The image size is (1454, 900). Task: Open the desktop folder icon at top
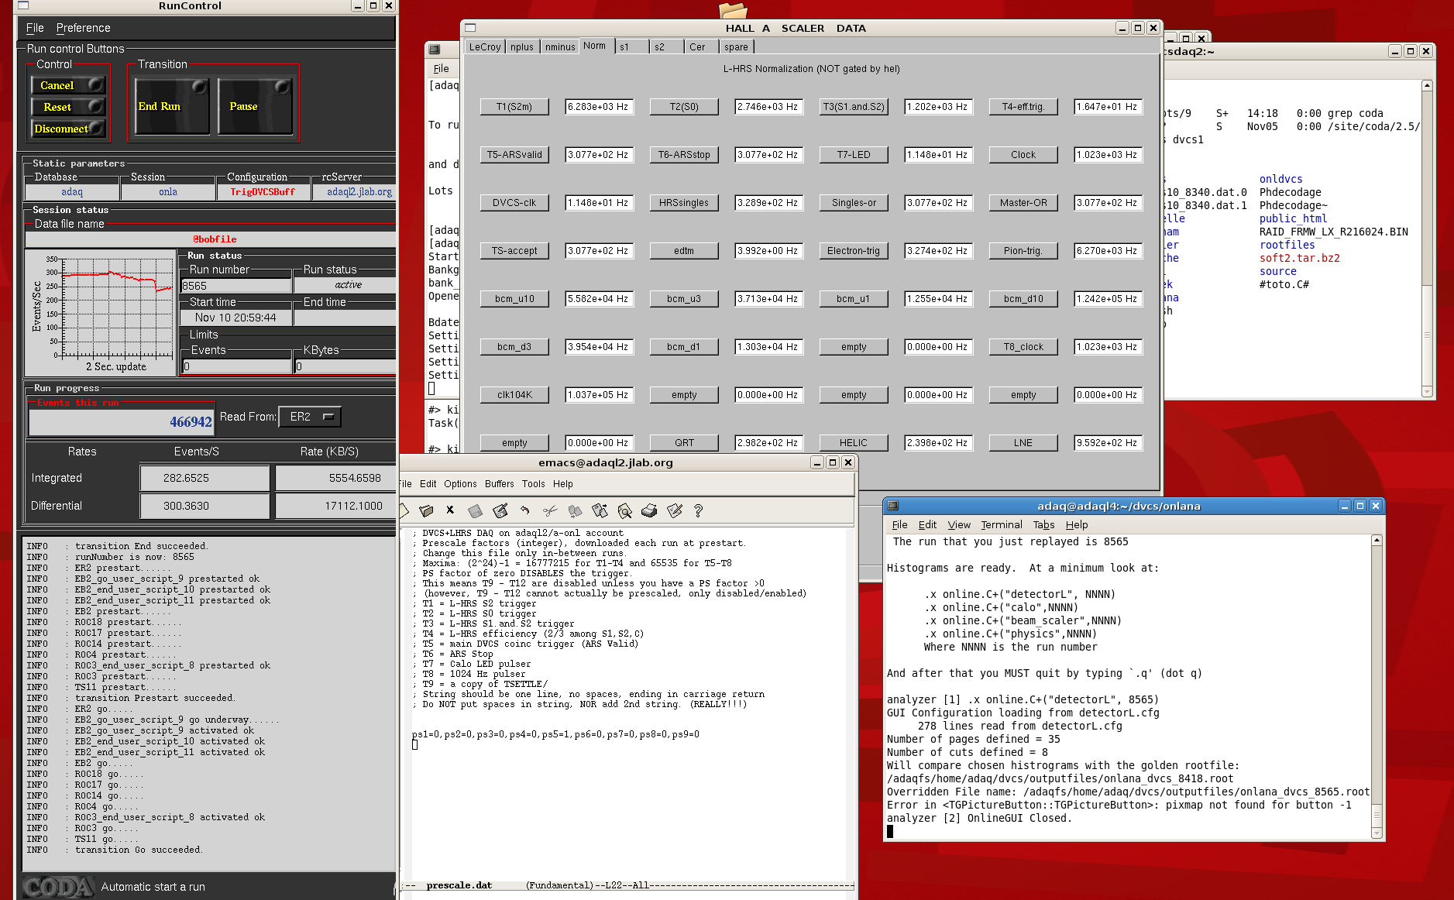click(x=733, y=9)
